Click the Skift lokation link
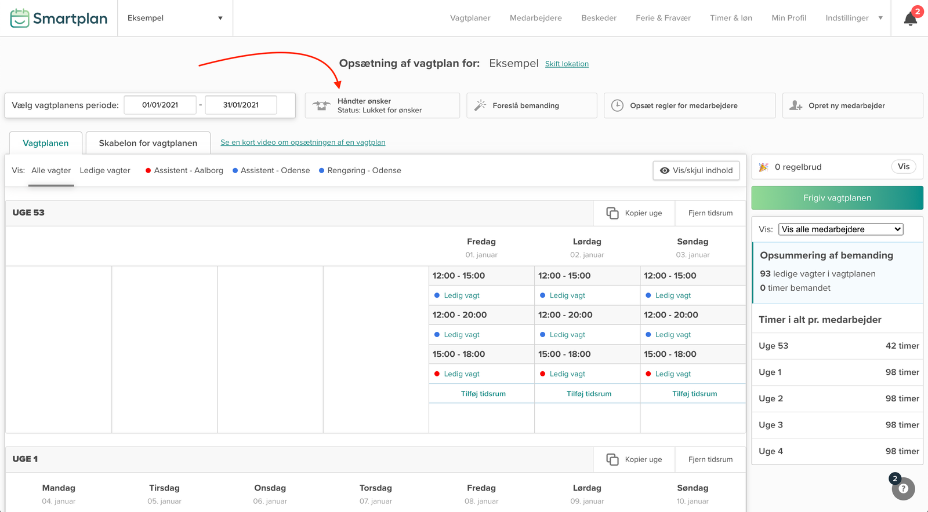928x512 pixels. 567,64
